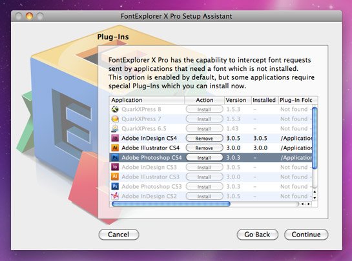Click the QuarkXPress 8 application icon
The image size is (352, 261).
point(115,110)
